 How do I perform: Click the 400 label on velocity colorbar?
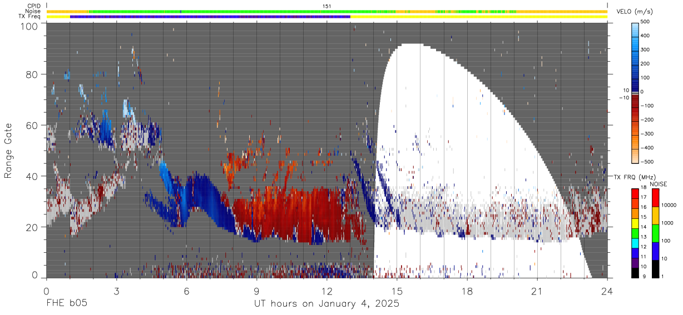(646, 36)
